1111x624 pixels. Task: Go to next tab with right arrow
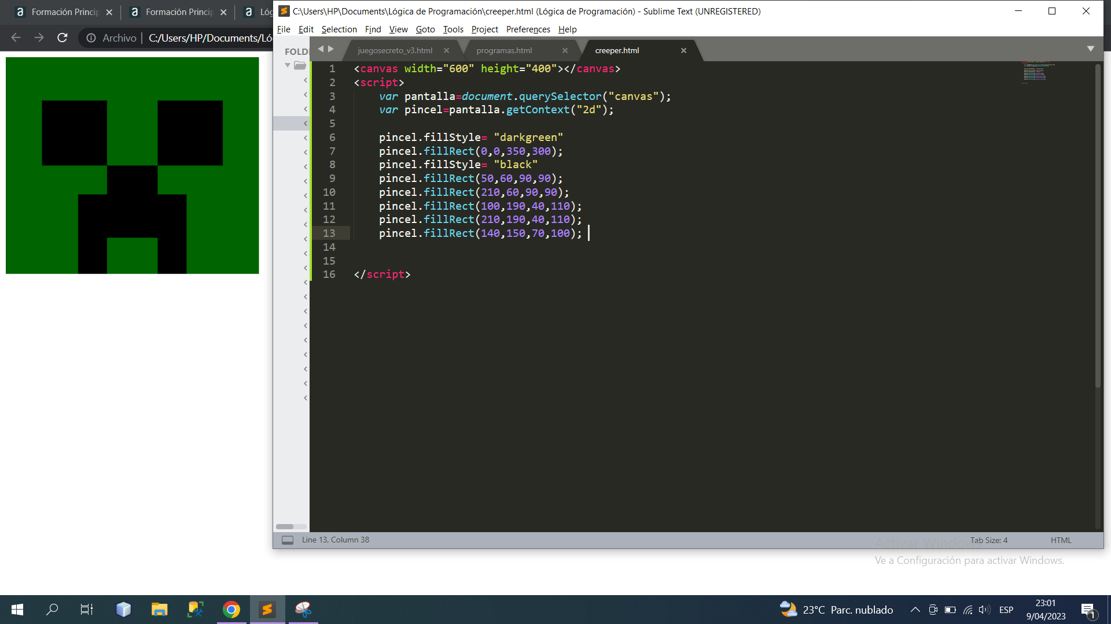point(331,49)
